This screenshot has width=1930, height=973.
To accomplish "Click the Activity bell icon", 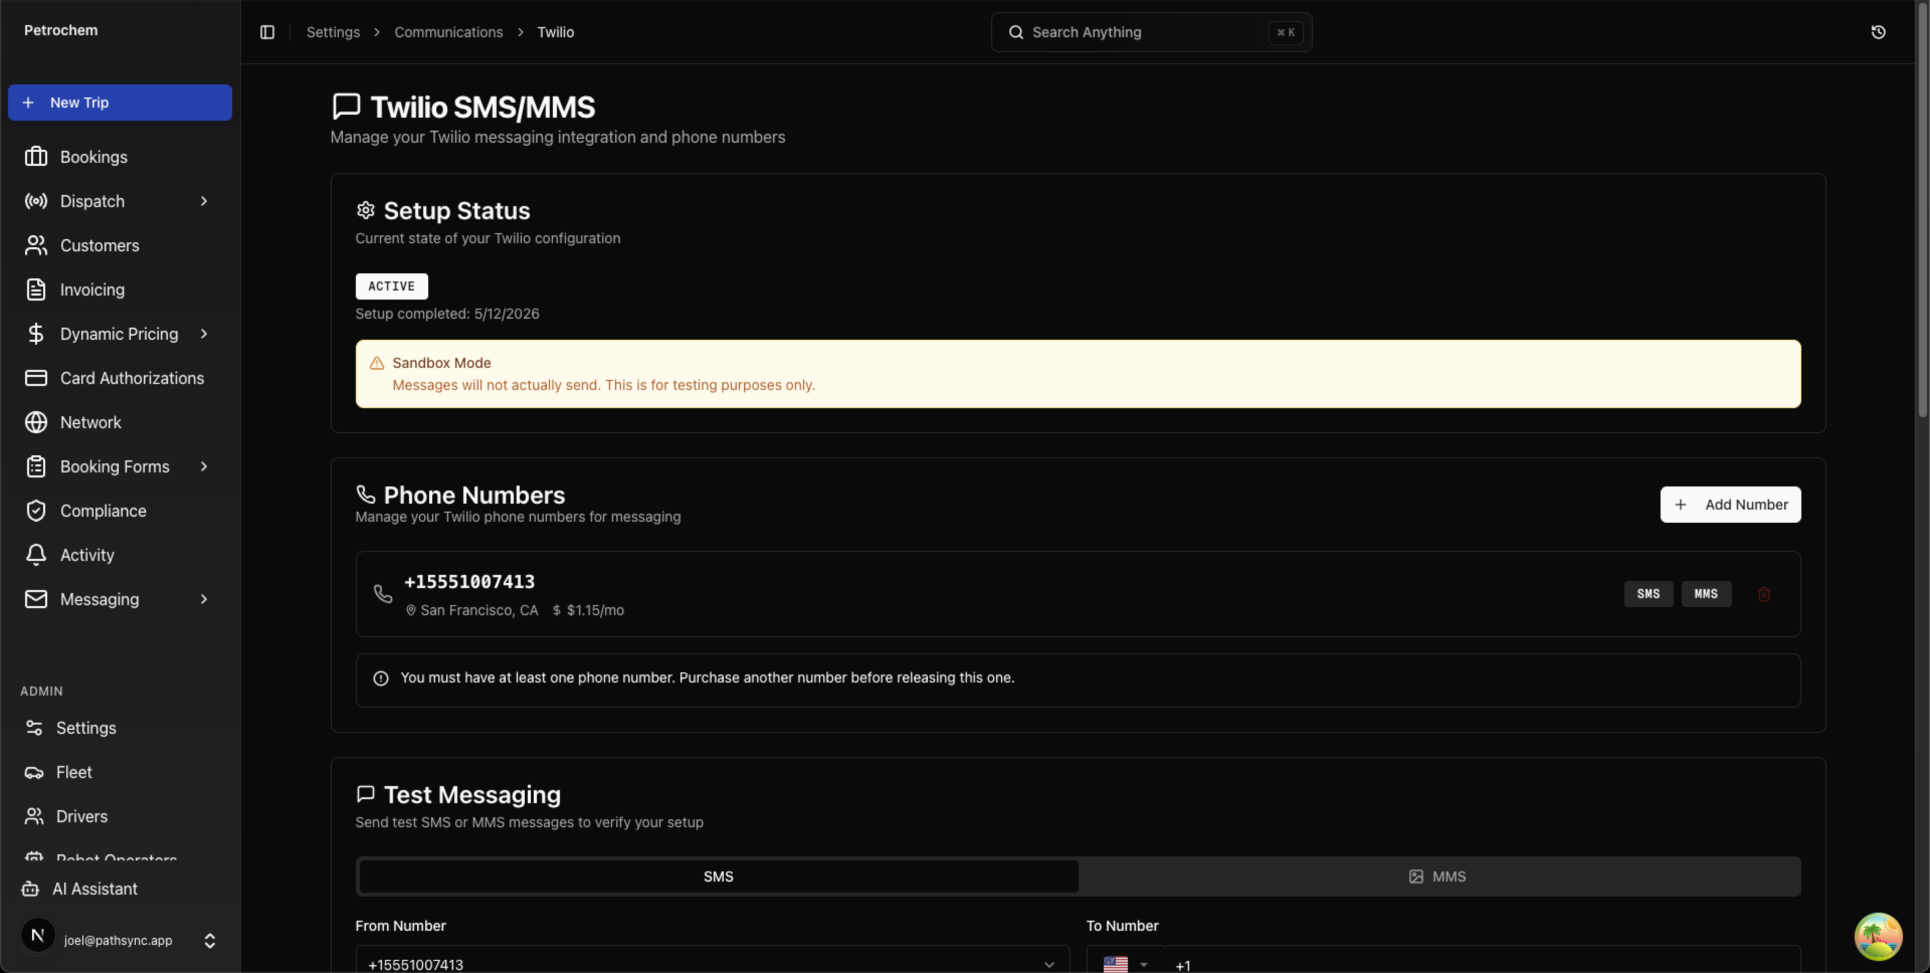I will (36, 554).
